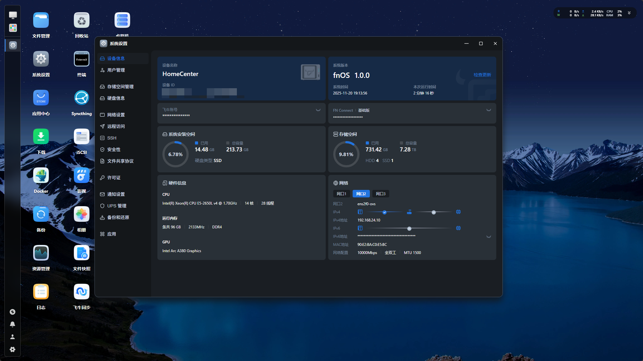Open 文件快照 snapshot app

point(81,253)
